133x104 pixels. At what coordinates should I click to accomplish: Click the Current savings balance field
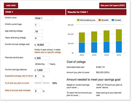(43, 70)
